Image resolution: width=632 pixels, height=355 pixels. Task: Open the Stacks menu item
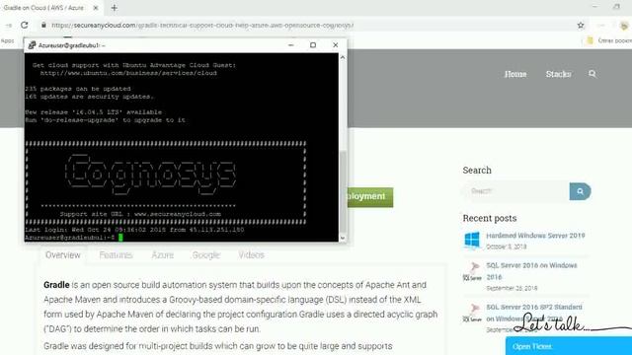coord(558,74)
